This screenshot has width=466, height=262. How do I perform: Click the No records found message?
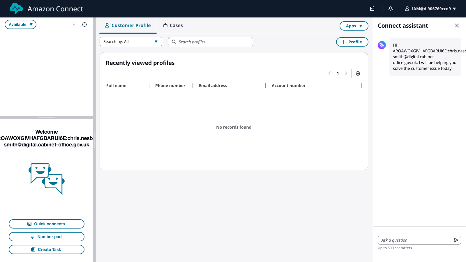[234, 127]
